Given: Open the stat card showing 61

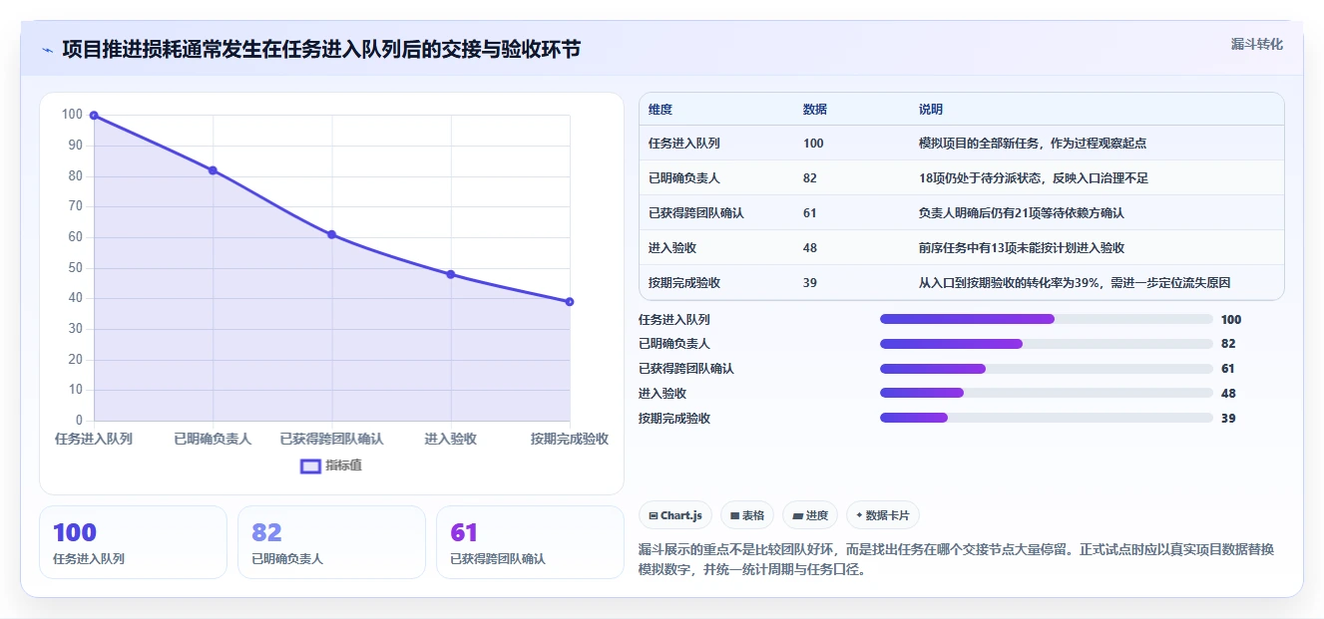Looking at the screenshot, I should tap(530, 542).
